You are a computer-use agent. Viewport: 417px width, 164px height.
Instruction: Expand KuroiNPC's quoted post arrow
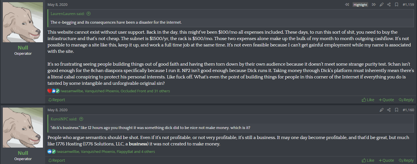(x=81, y=119)
